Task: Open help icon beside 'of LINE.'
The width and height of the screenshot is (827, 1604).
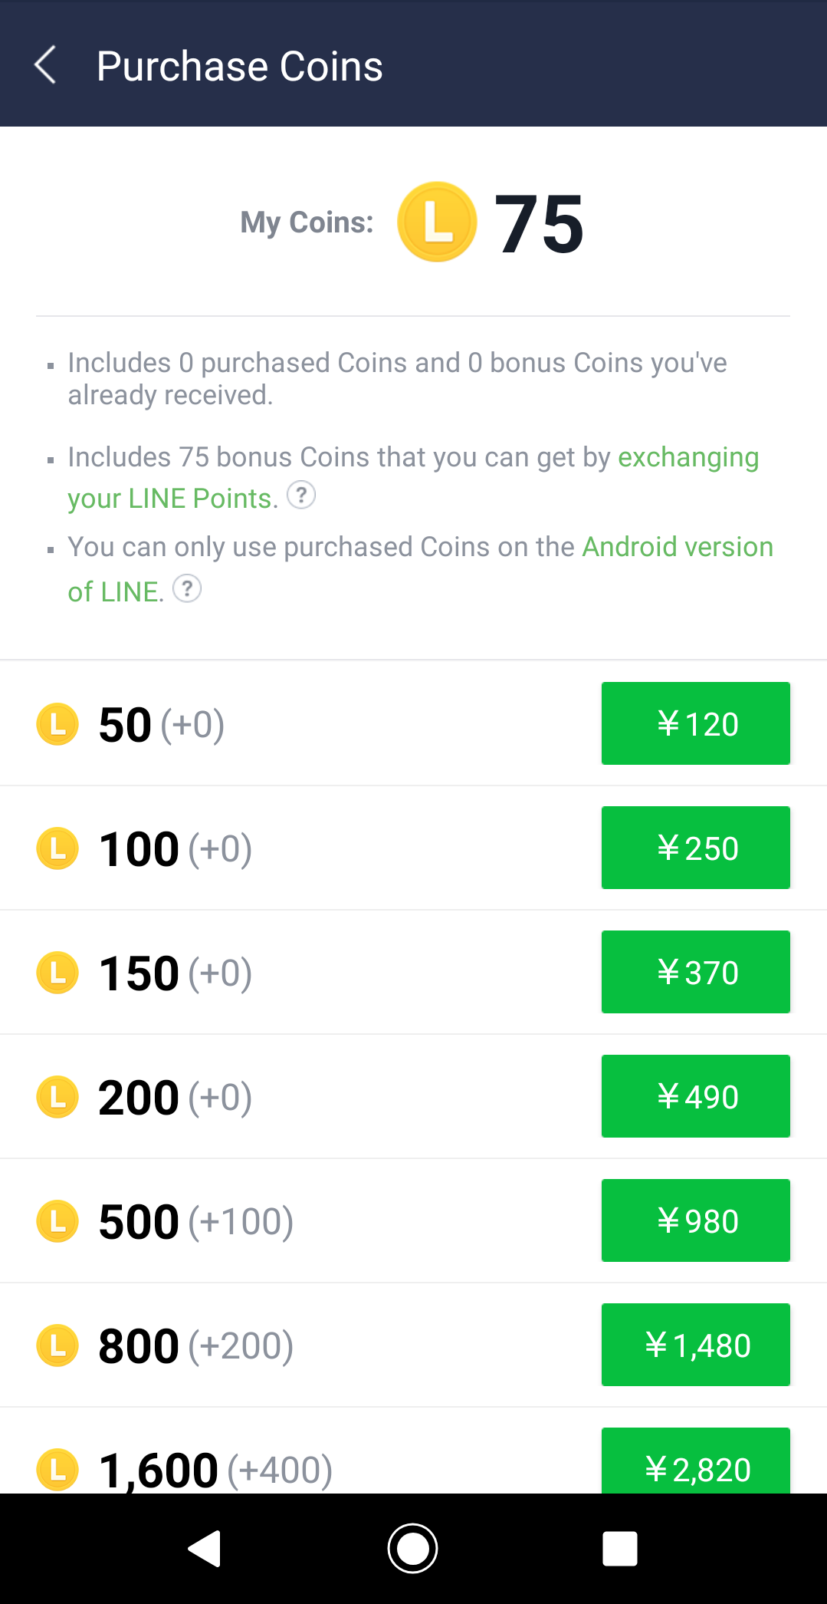Action: (187, 589)
